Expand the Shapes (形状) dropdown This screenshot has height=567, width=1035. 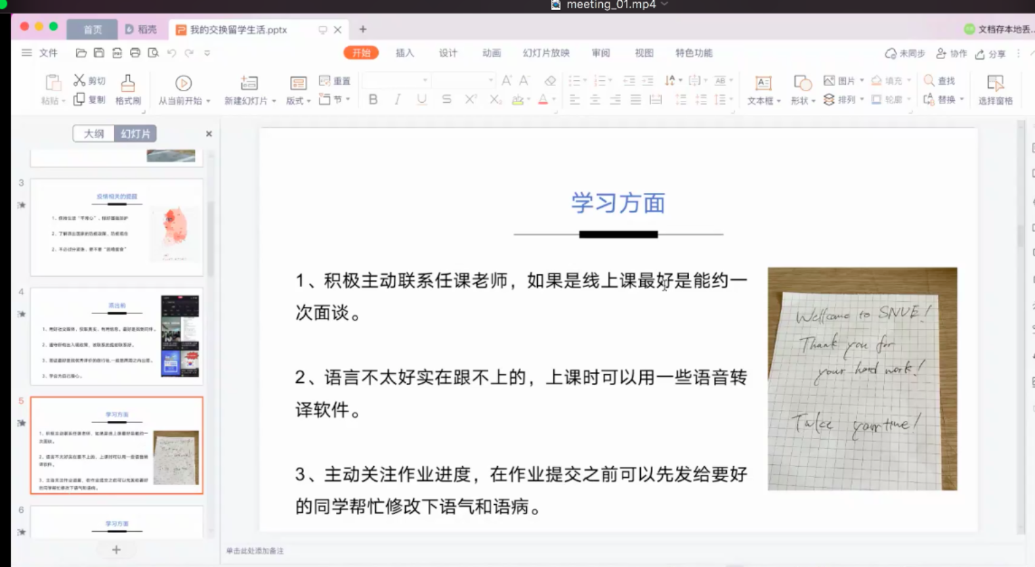point(813,101)
